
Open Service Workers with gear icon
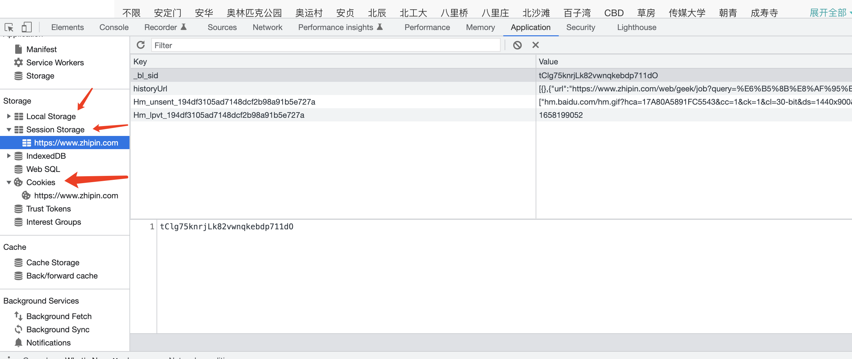point(54,62)
